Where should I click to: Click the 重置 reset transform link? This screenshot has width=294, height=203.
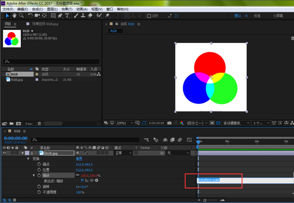click(79, 159)
